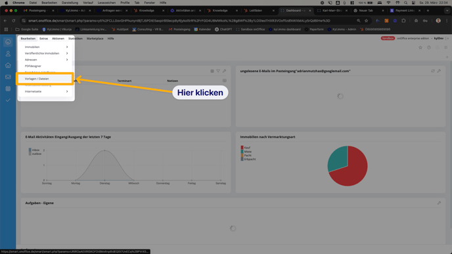Screen dimensions: 452x254
Task: Click the filter funnel icon in appointments widget
Action: pos(218,71)
